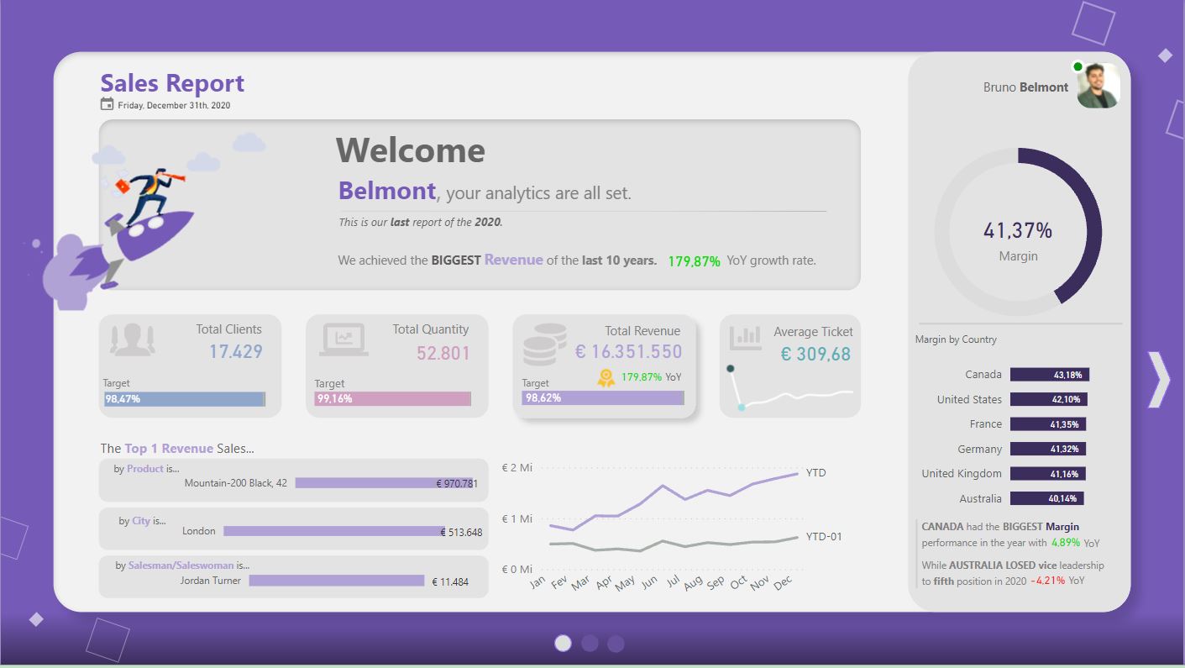Click the YTD line label
Screen dimensions: 1185x668
(x=815, y=472)
